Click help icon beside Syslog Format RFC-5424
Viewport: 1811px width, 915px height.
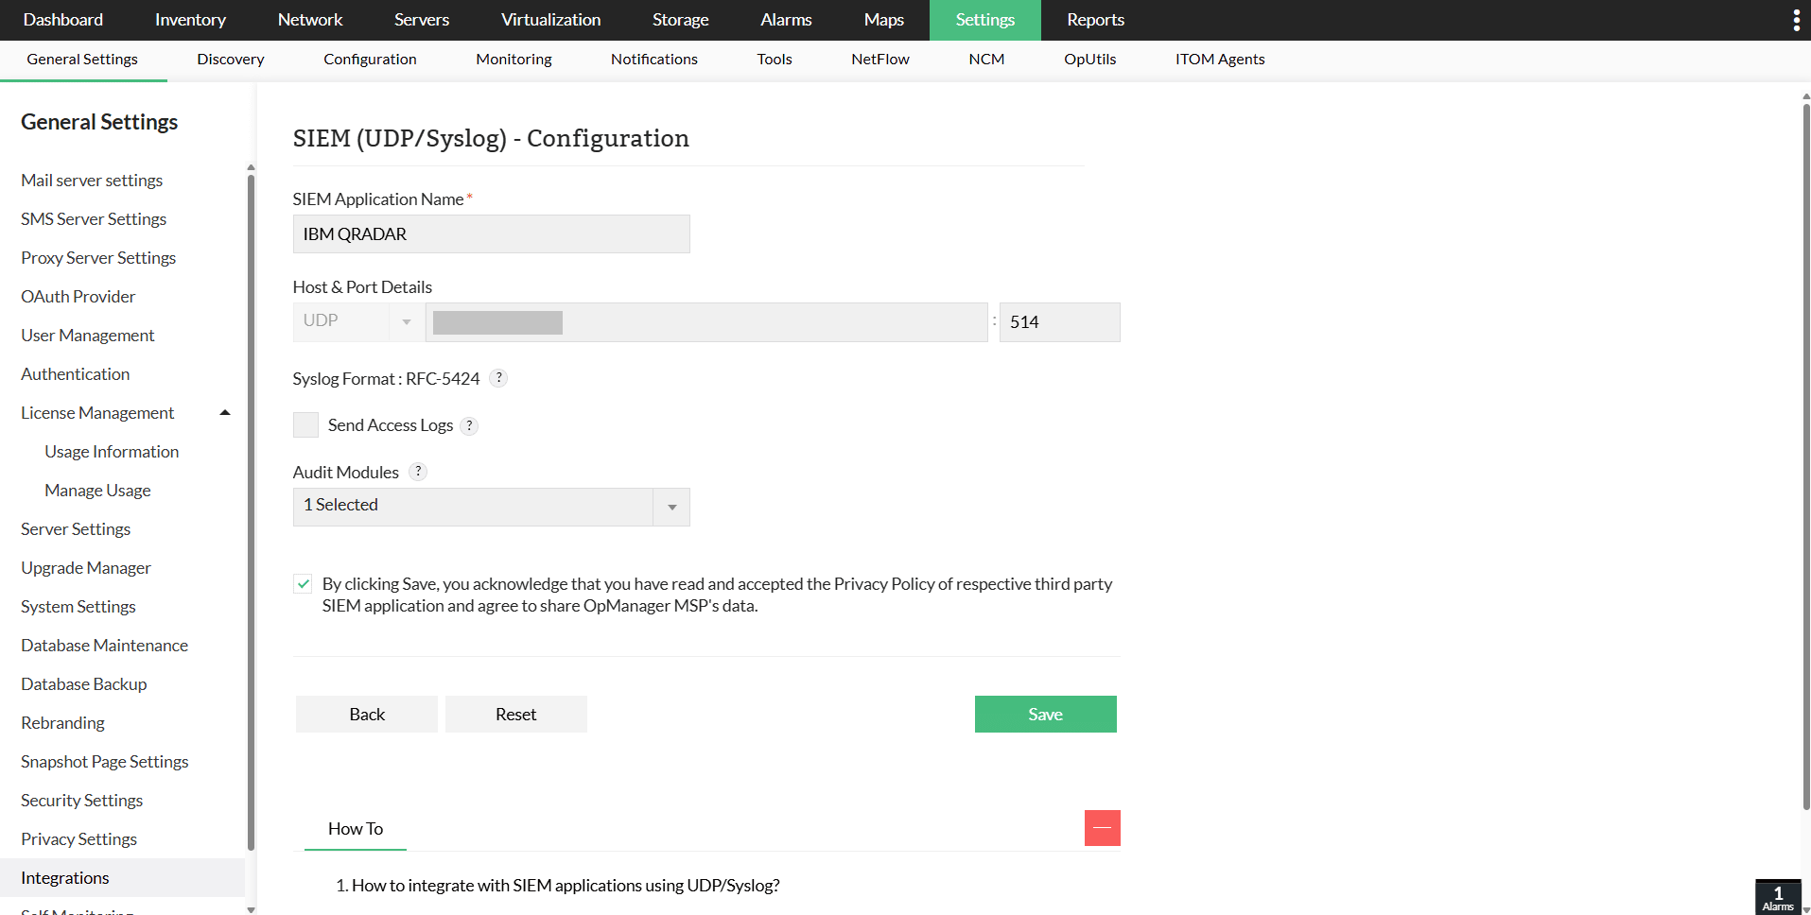coord(499,378)
